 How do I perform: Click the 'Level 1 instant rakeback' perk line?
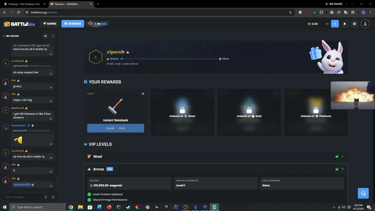[x=108, y=194]
